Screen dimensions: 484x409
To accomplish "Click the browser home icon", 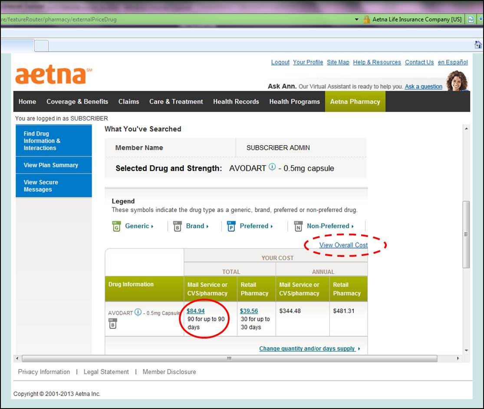I will click(478, 44).
